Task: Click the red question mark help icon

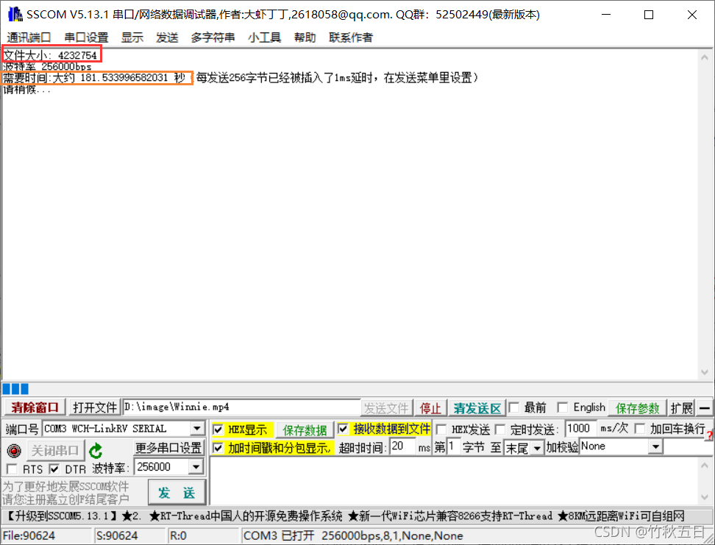Action: [709, 435]
